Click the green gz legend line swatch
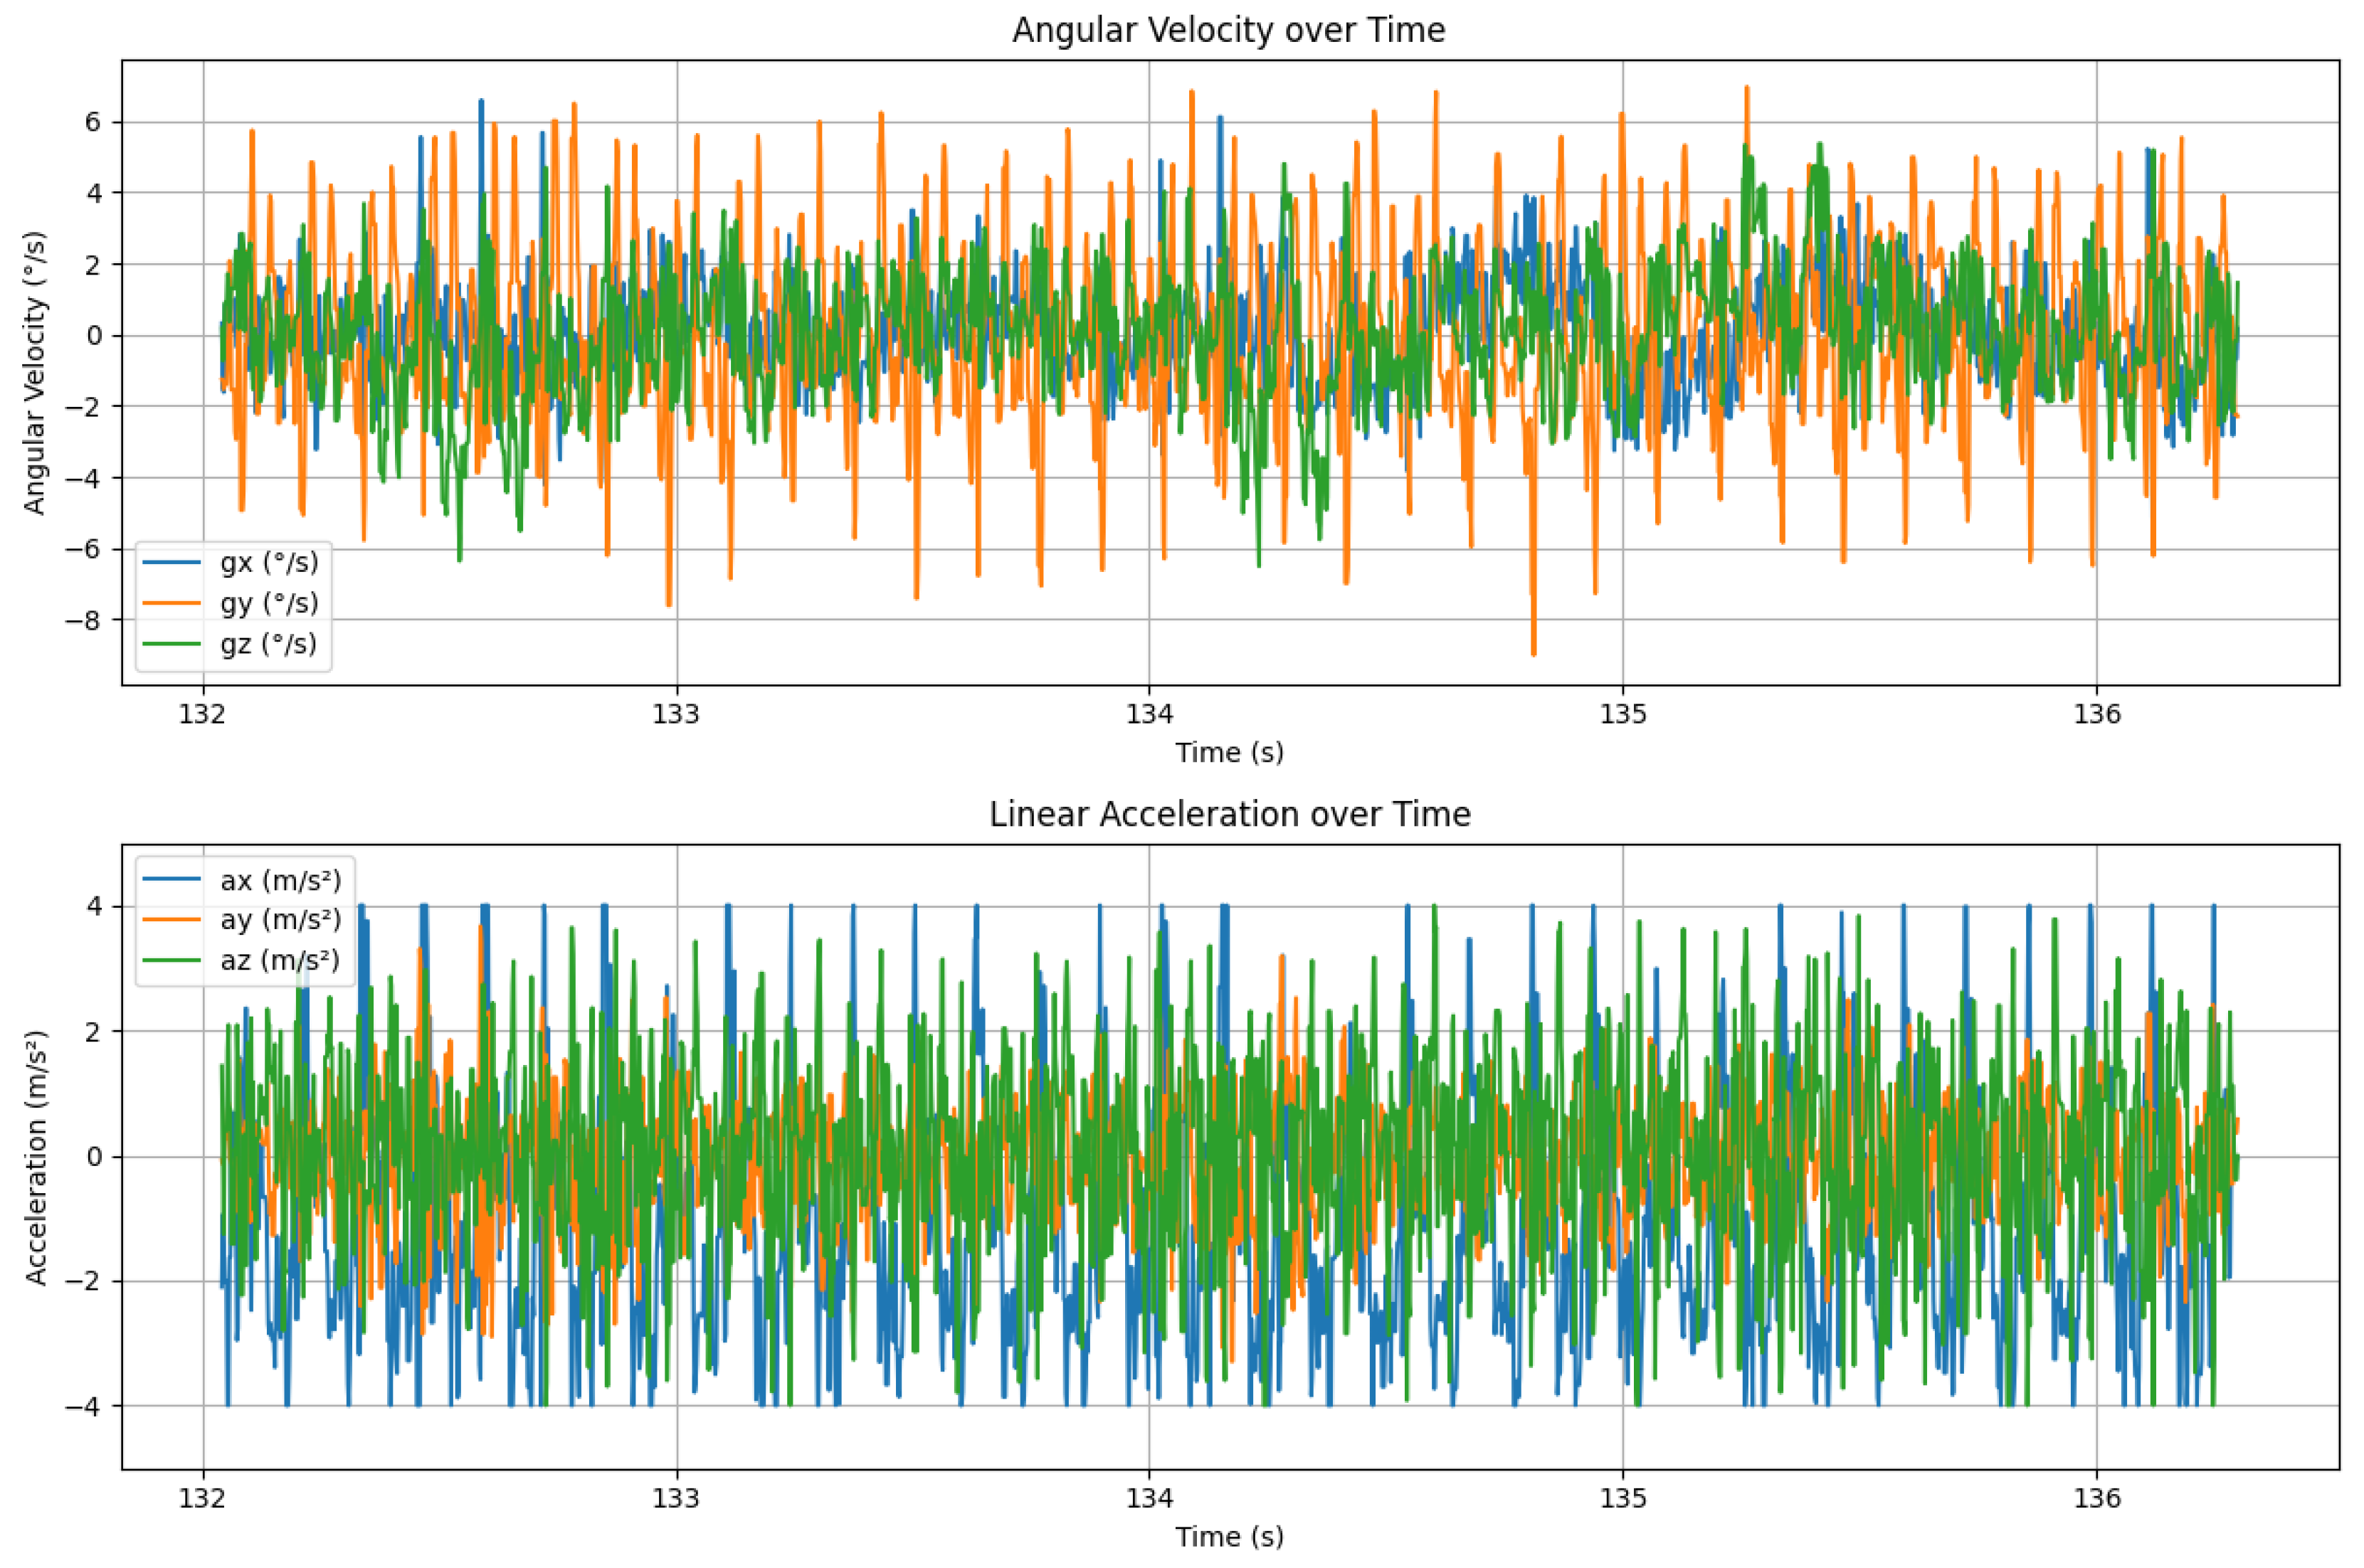2364x1568 pixels. 171,643
